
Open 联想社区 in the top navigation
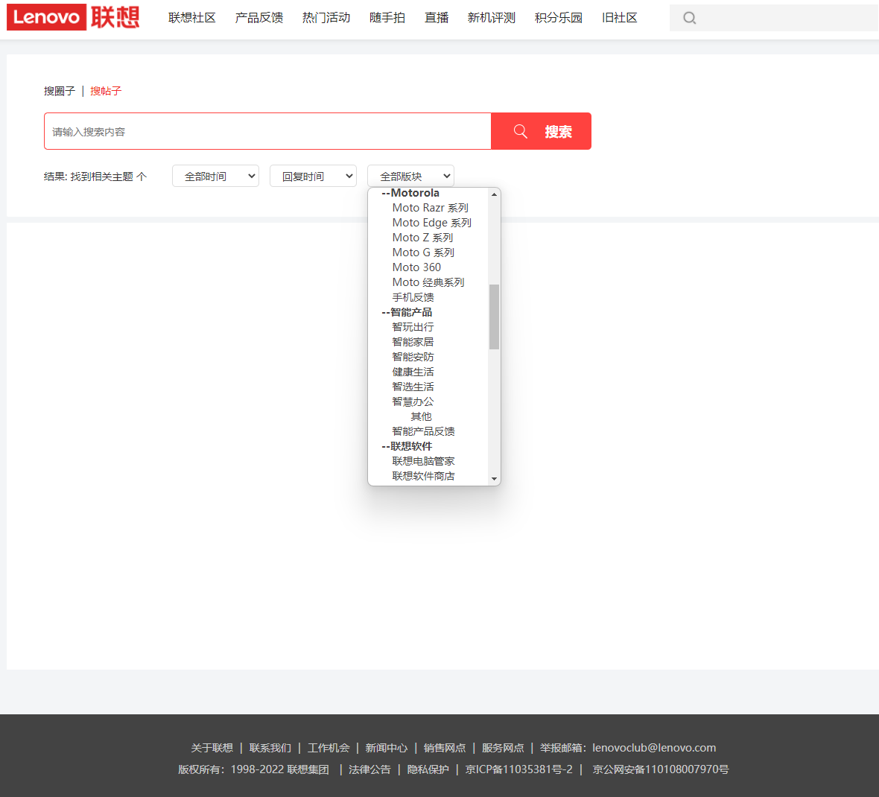point(191,18)
